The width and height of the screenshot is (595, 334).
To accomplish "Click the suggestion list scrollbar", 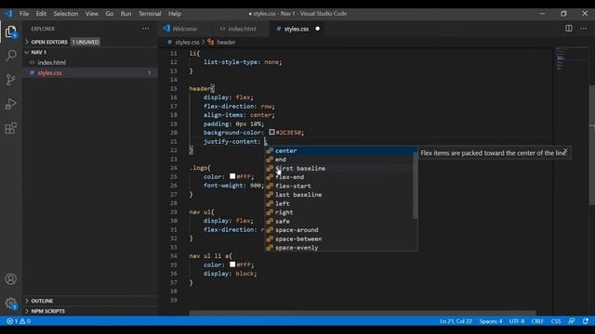I will (416, 186).
